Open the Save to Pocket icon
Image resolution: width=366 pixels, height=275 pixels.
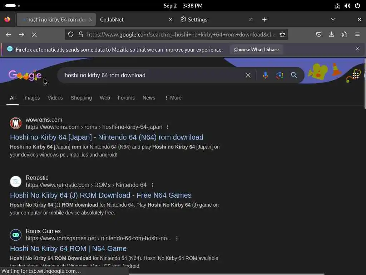point(319,35)
